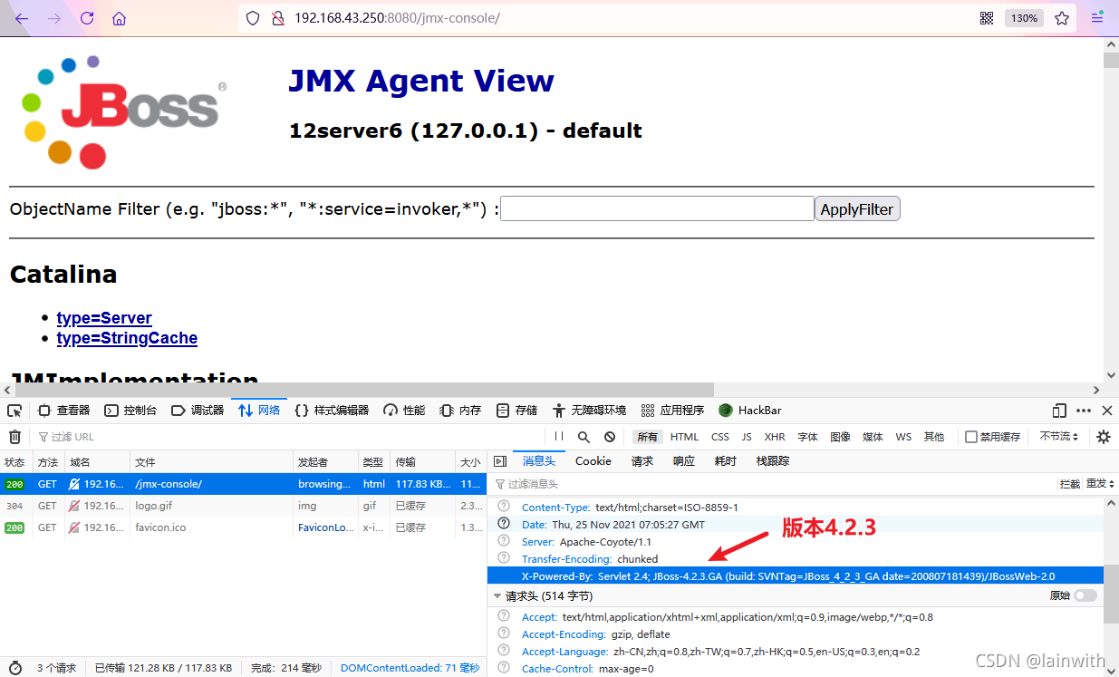Viewport: 1119px width, 677px height.
Task: Switch to the Debugger tab
Action: pyautogui.click(x=198, y=411)
